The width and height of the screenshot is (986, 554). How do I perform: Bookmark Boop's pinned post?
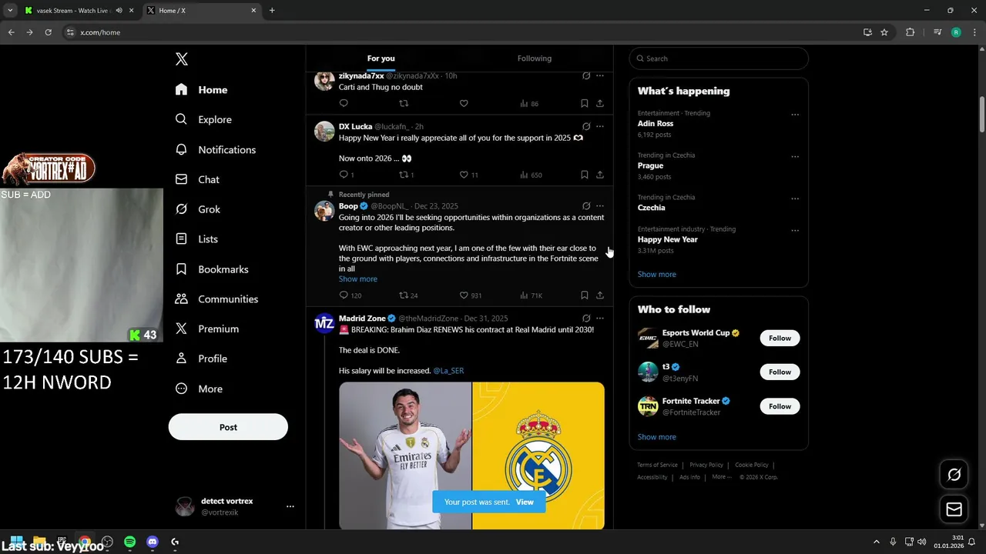585,295
